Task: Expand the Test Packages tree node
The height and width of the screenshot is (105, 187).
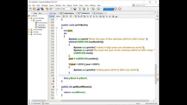Action: pos(29,30)
